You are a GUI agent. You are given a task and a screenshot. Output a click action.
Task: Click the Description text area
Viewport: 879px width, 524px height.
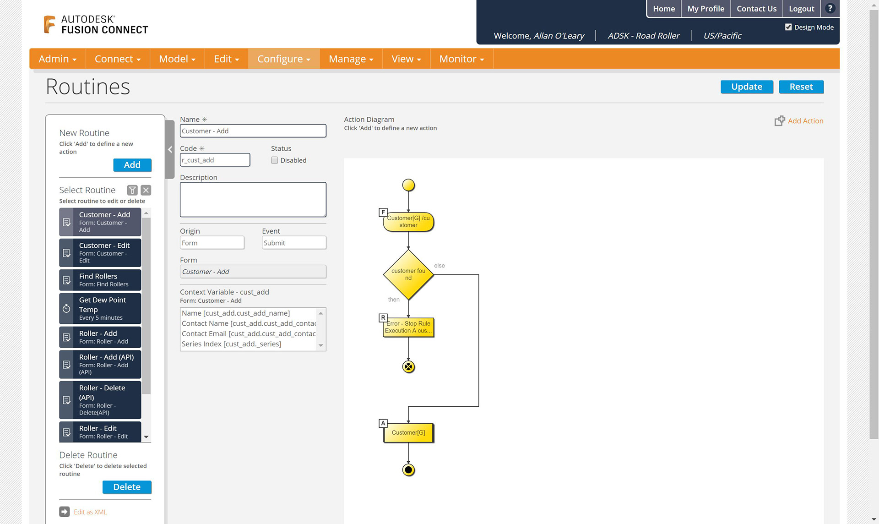coord(253,200)
